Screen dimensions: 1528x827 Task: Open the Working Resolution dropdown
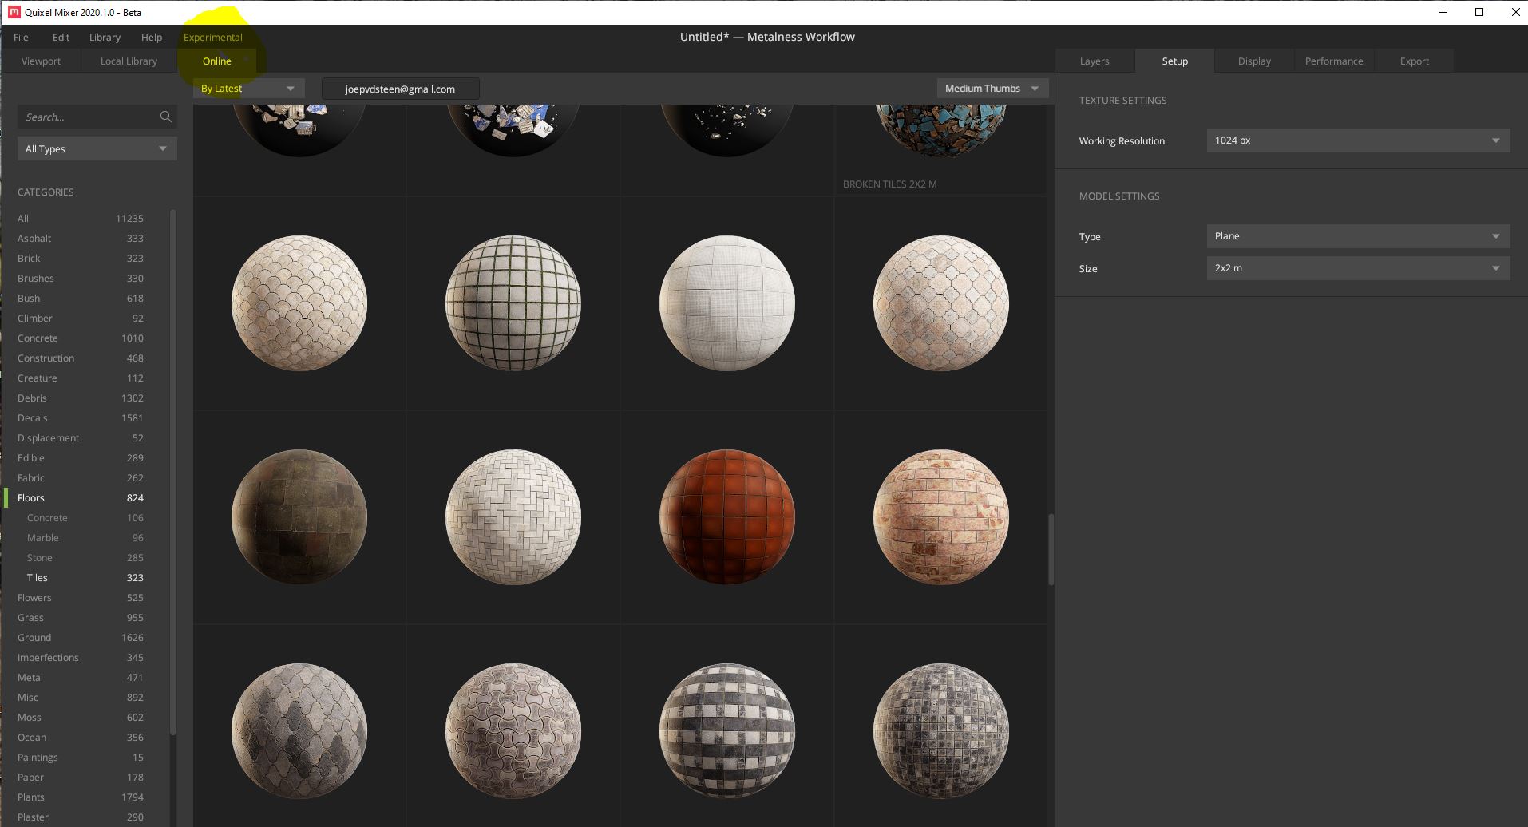pos(1357,140)
